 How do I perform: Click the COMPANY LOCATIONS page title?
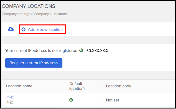pos(28,6)
